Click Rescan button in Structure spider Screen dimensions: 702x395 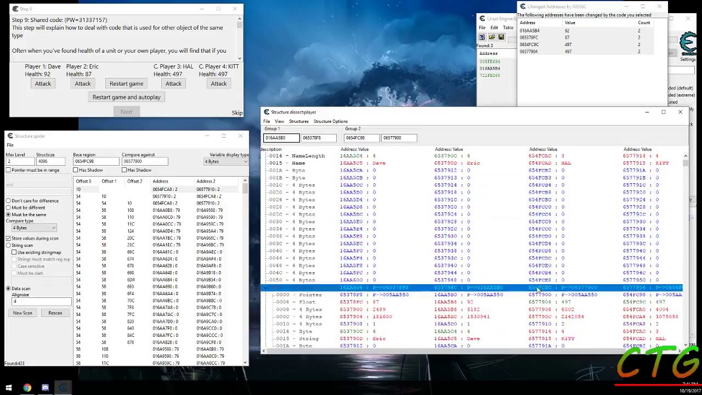pyautogui.click(x=55, y=313)
